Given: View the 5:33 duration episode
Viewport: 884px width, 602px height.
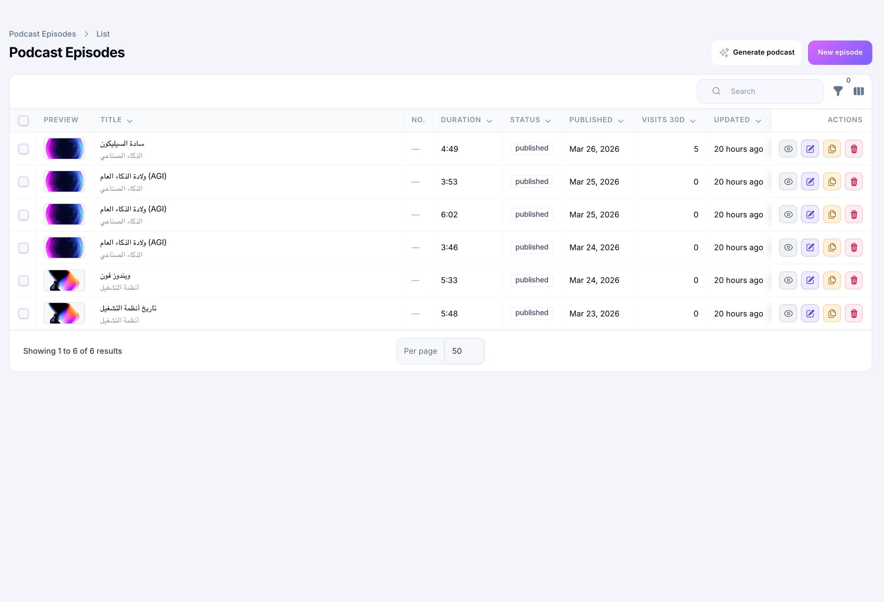Looking at the screenshot, I should click(x=788, y=280).
